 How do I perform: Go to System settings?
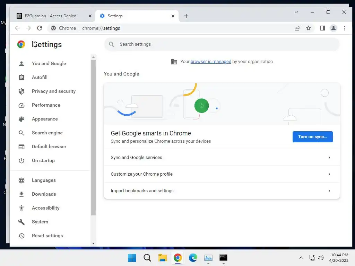click(x=40, y=222)
